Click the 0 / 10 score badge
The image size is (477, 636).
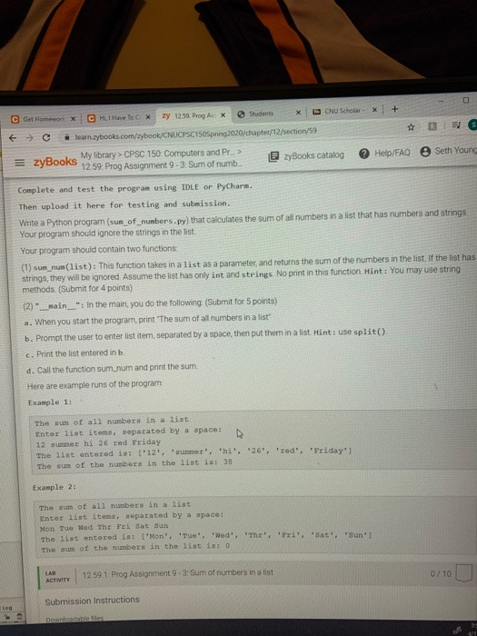tap(441, 573)
